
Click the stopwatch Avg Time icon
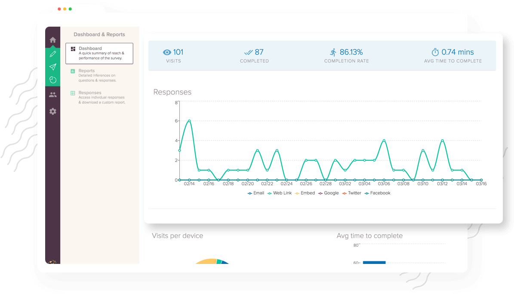point(435,52)
